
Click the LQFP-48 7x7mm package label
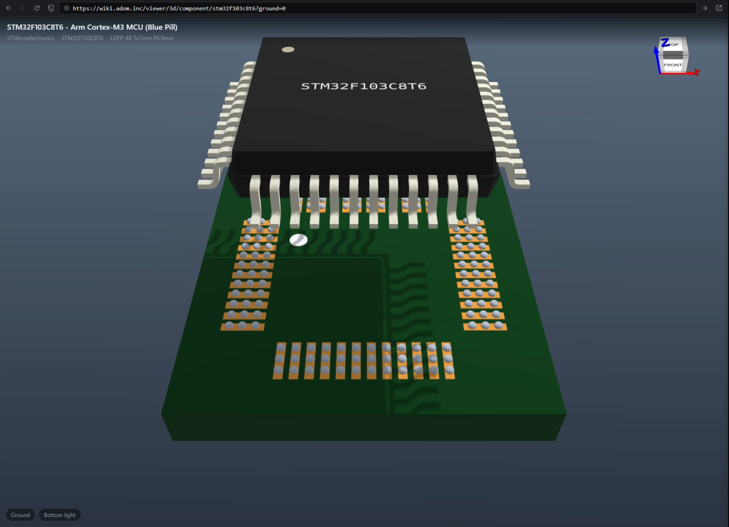tap(142, 38)
